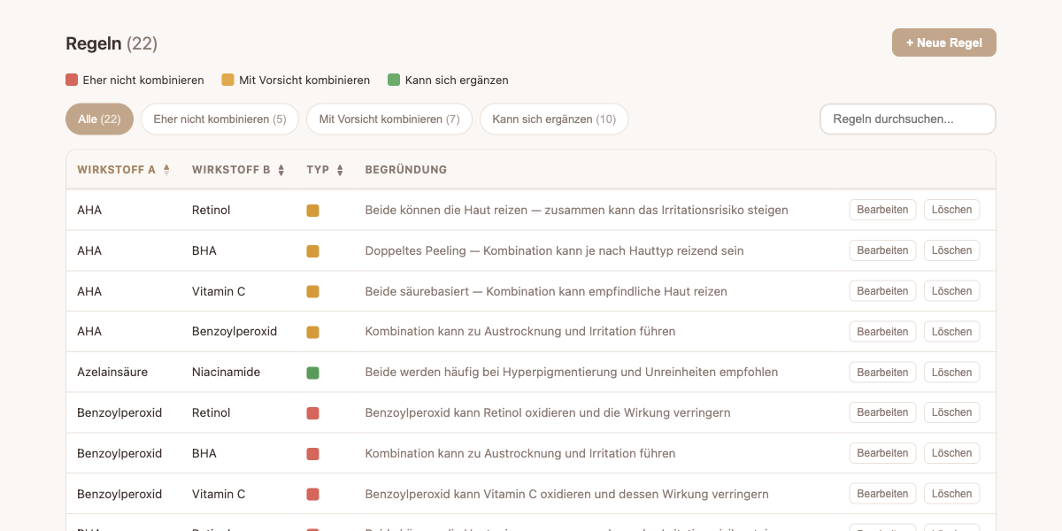The height and width of the screenshot is (531, 1062).
Task: Delete the Benzoylperoxid–Vitamin C rule via Löschen
Action: 952,494
